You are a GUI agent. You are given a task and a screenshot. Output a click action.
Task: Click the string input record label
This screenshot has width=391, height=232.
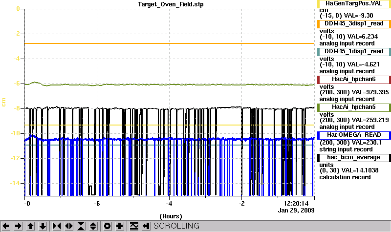coord(346,149)
